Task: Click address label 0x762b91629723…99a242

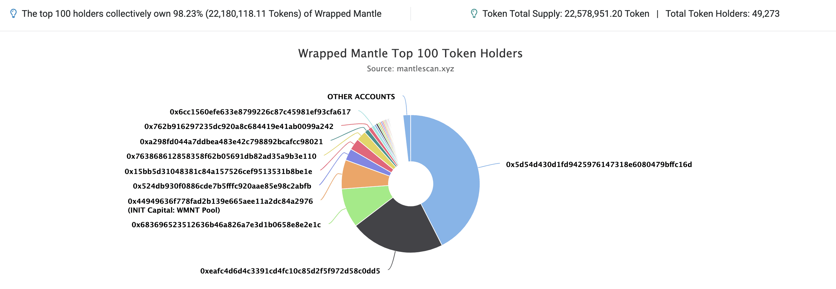Action: 238,126
